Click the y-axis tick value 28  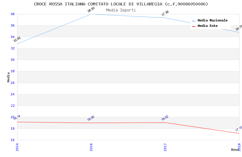13,71
